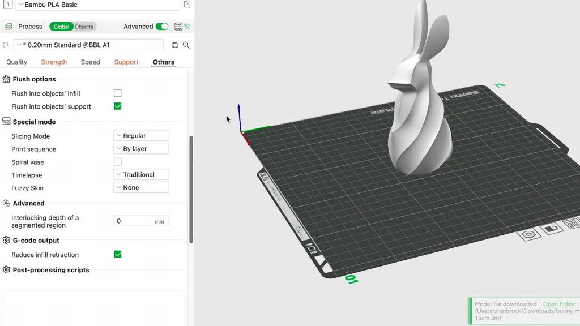The image size is (580, 326).
Task: Switch process scope to Objects
Action: (x=84, y=27)
